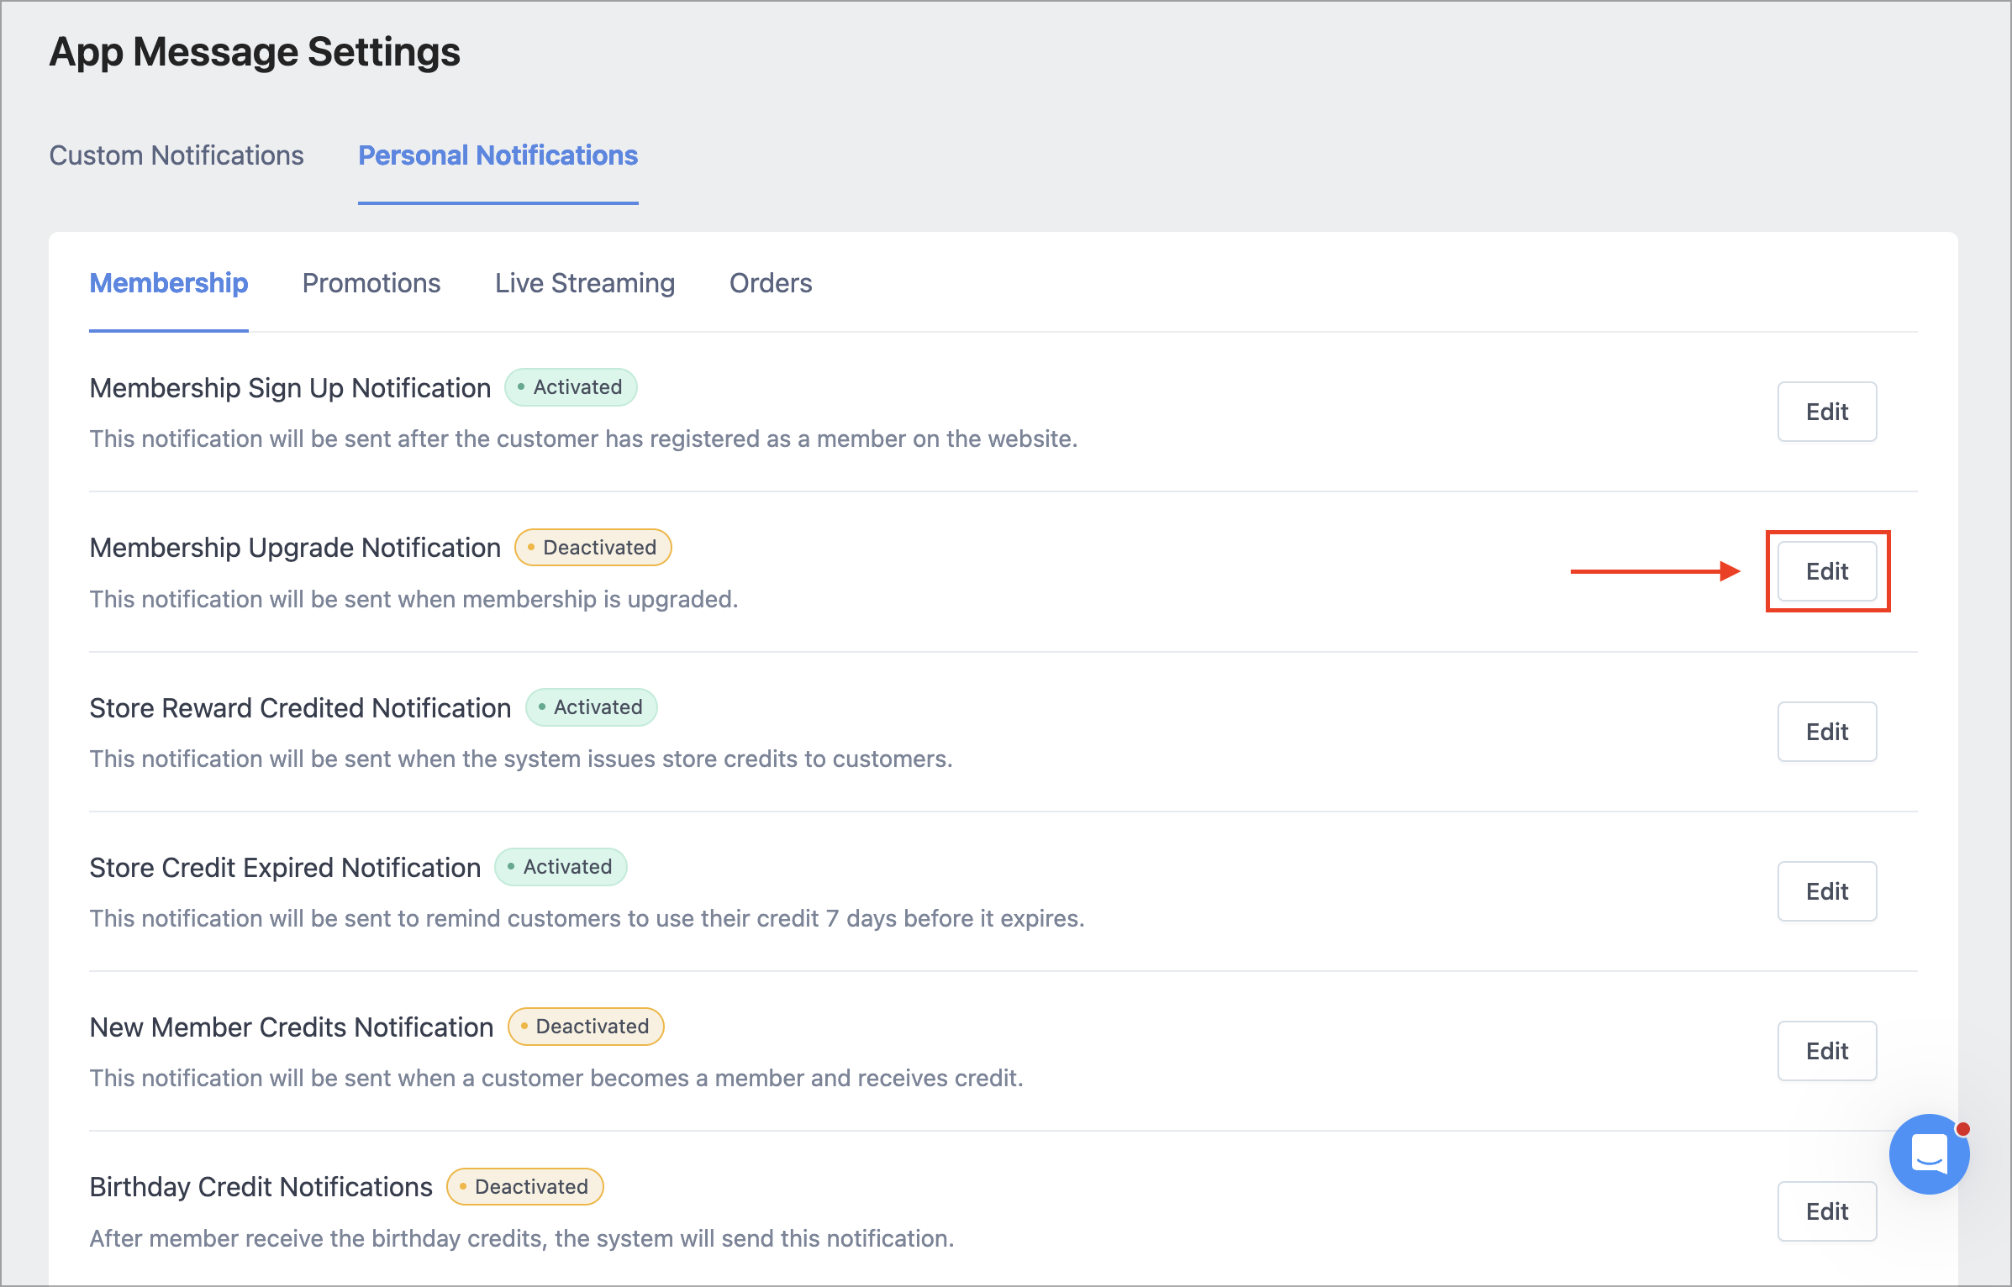Click Deactivated badge of Membership Upgrade
The height and width of the screenshot is (1287, 2012).
click(x=593, y=548)
